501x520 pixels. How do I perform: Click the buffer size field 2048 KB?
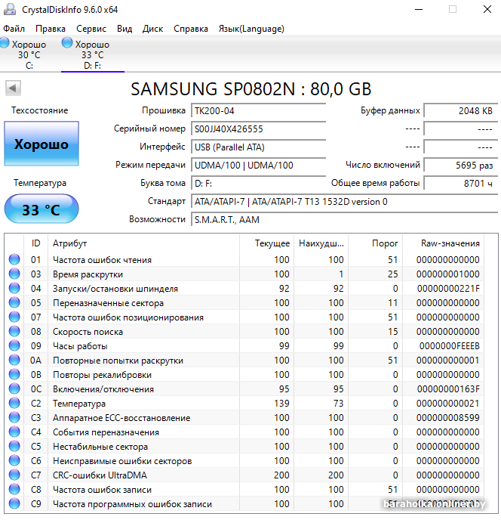pyautogui.click(x=461, y=111)
